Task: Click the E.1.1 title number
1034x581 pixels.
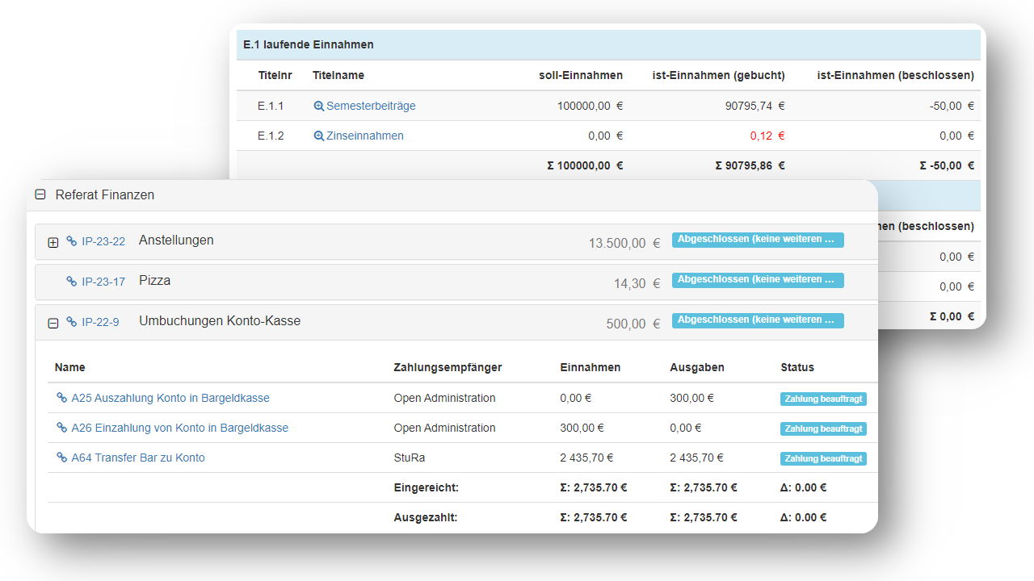Action: [x=271, y=106]
